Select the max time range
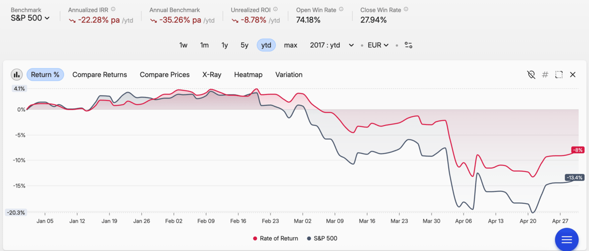 tap(291, 45)
